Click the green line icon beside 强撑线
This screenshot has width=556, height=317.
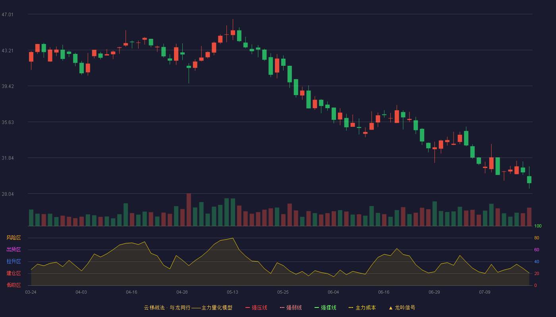pos(317,308)
